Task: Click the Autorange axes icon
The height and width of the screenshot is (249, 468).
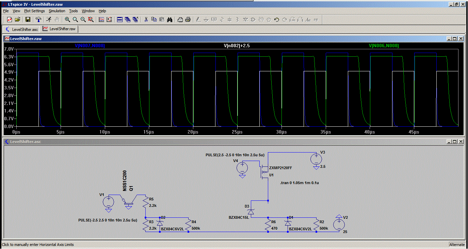Action: 109,20
